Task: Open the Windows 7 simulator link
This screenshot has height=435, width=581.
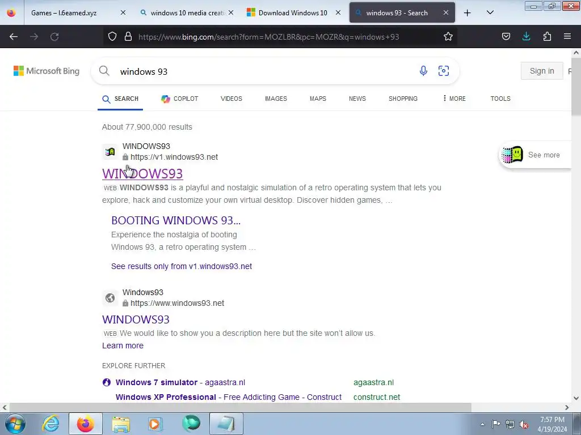Action: (x=180, y=382)
